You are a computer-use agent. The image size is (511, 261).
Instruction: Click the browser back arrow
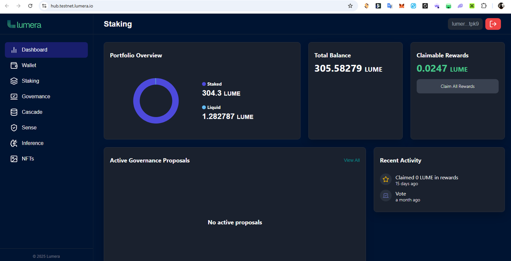point(7,6)
